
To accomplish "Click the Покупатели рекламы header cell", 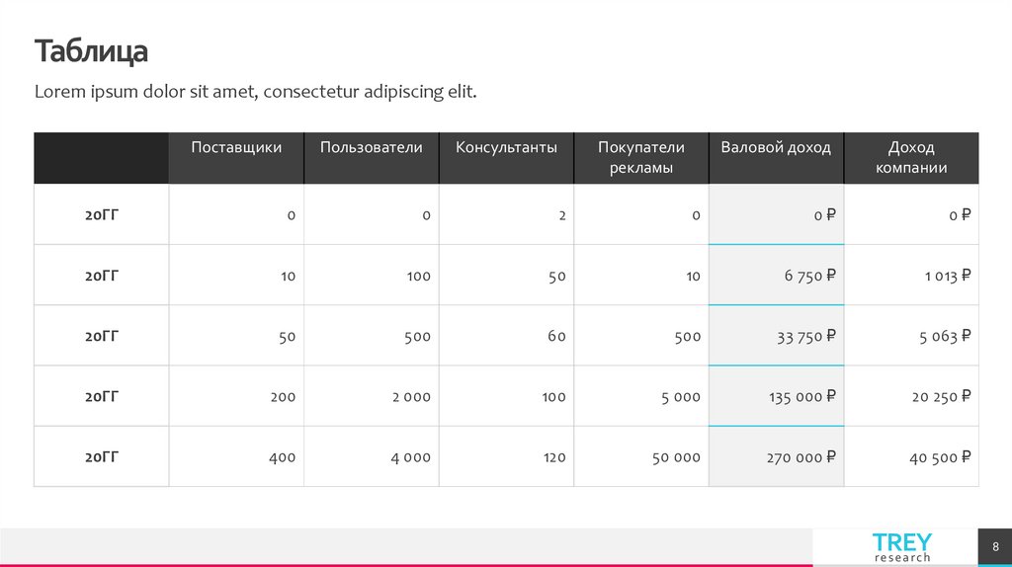I will (x=641, y=158).
